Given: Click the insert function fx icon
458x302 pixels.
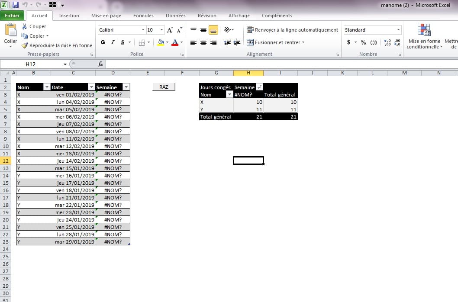Looking at the screenshot, I should point(100,64).
